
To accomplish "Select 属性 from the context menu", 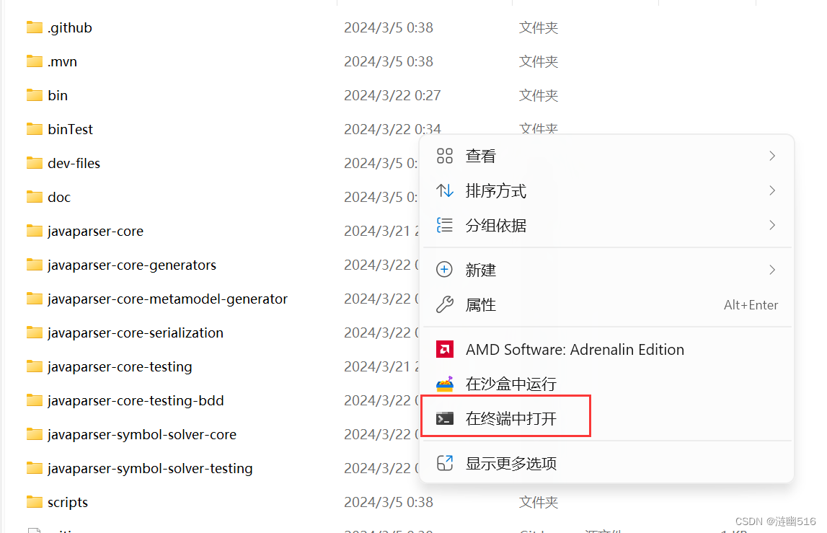I will (x=481, y=304).
